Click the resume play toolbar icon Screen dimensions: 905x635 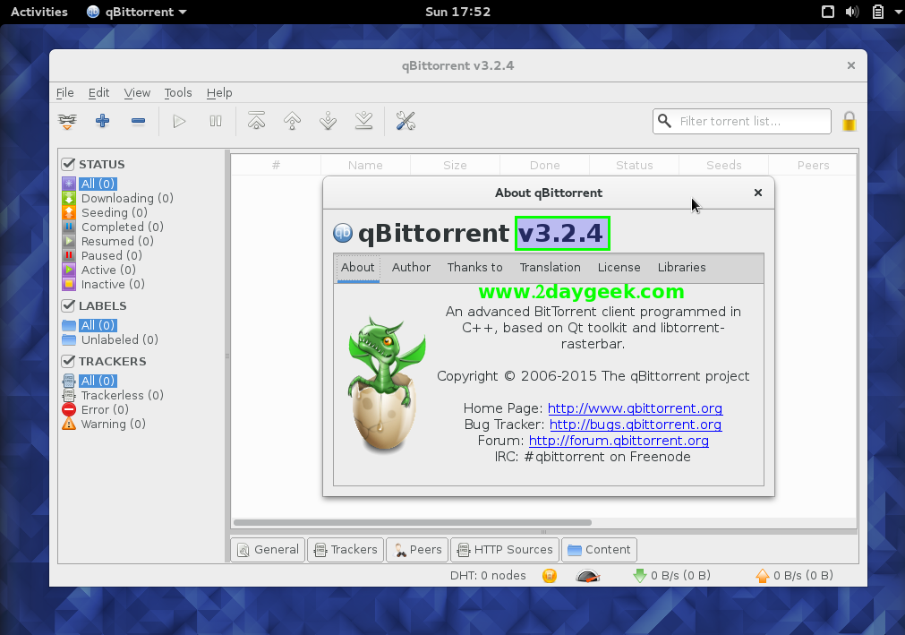[x=180, y=121]
